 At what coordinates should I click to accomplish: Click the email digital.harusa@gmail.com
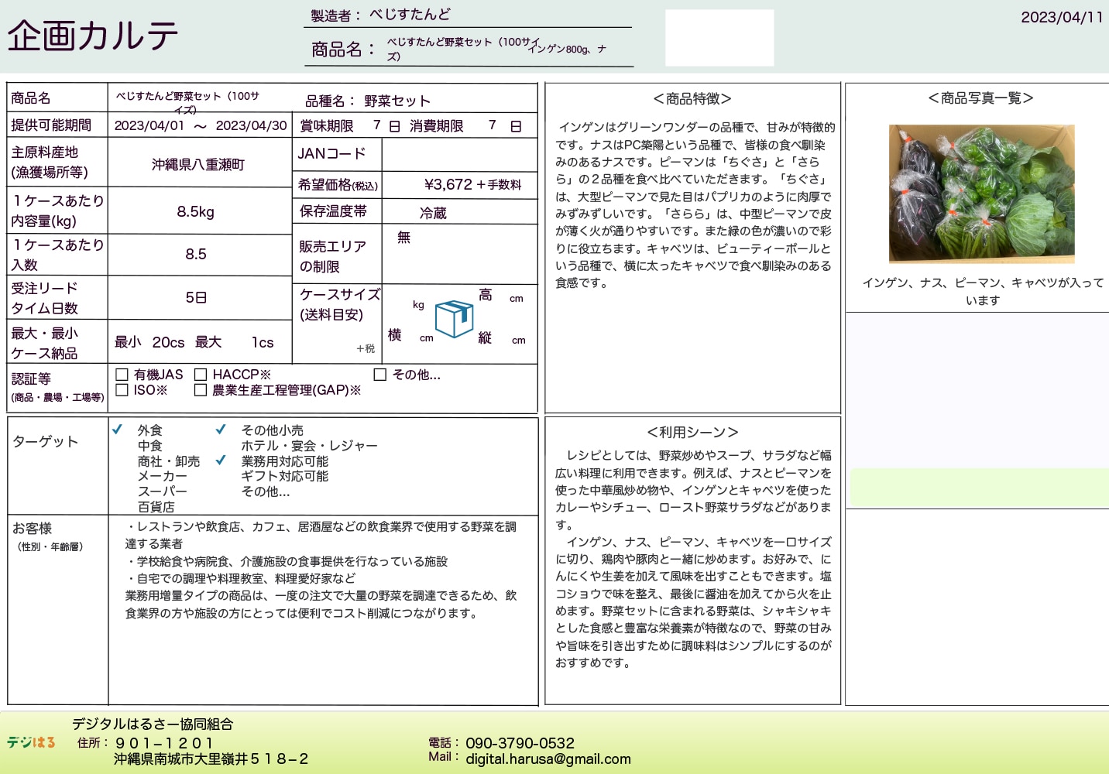[x=548, y=759]
